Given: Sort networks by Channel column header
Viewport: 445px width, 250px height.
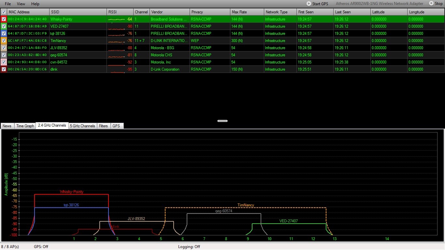Looking at the screenshot, I should [141, 12].
